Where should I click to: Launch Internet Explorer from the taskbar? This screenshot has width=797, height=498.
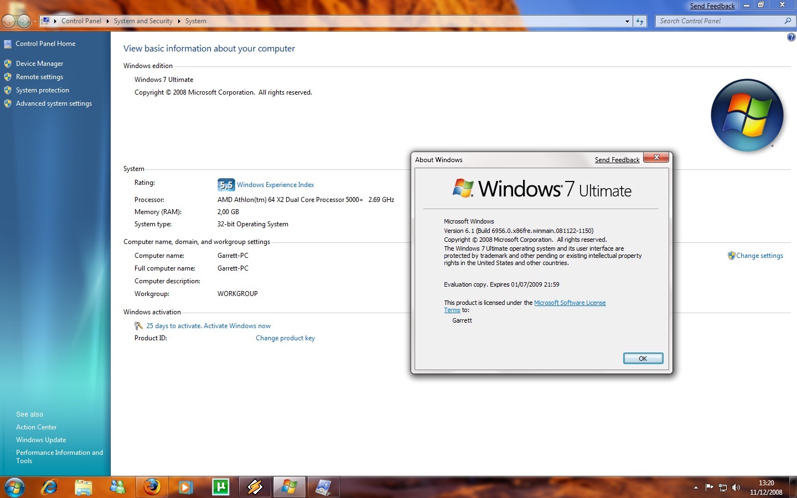tap(50, 487)
